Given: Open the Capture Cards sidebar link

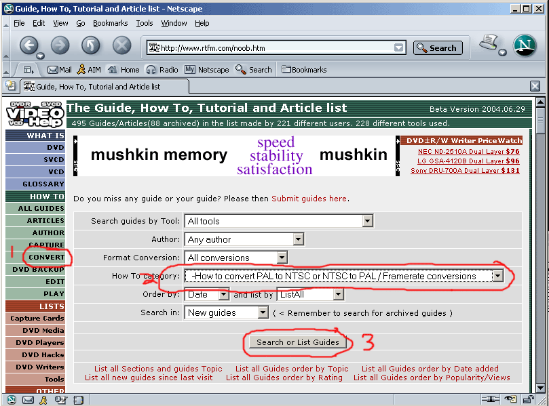Looking at the screenshot, I should click(37, 319).
